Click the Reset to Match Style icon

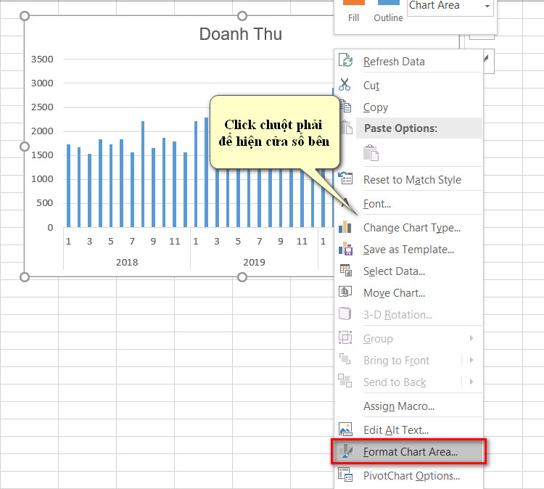345,178
